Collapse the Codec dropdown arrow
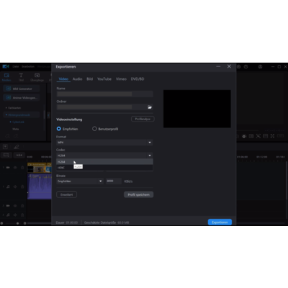 (x=150, y=156)
